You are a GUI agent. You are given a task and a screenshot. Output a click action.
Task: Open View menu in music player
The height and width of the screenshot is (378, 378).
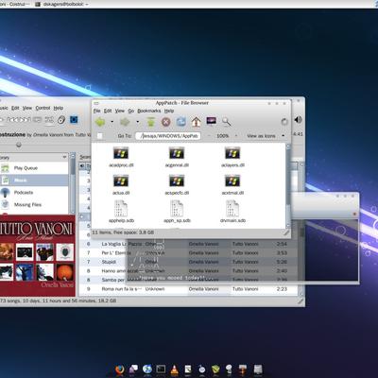pos(27,108)
